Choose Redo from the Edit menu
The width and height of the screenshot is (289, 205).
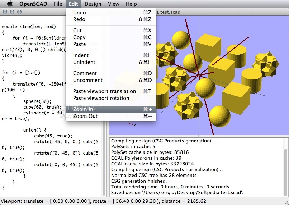click(79, 19)
